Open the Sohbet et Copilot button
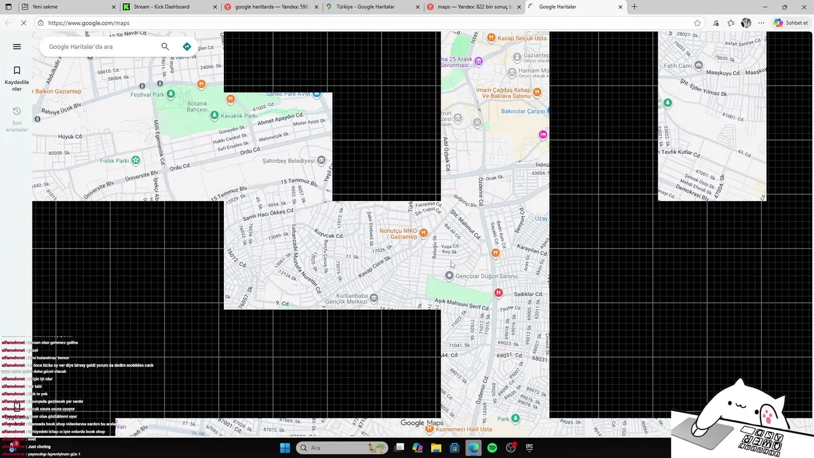This screenshot has width=814, height=458. point(790,23)
